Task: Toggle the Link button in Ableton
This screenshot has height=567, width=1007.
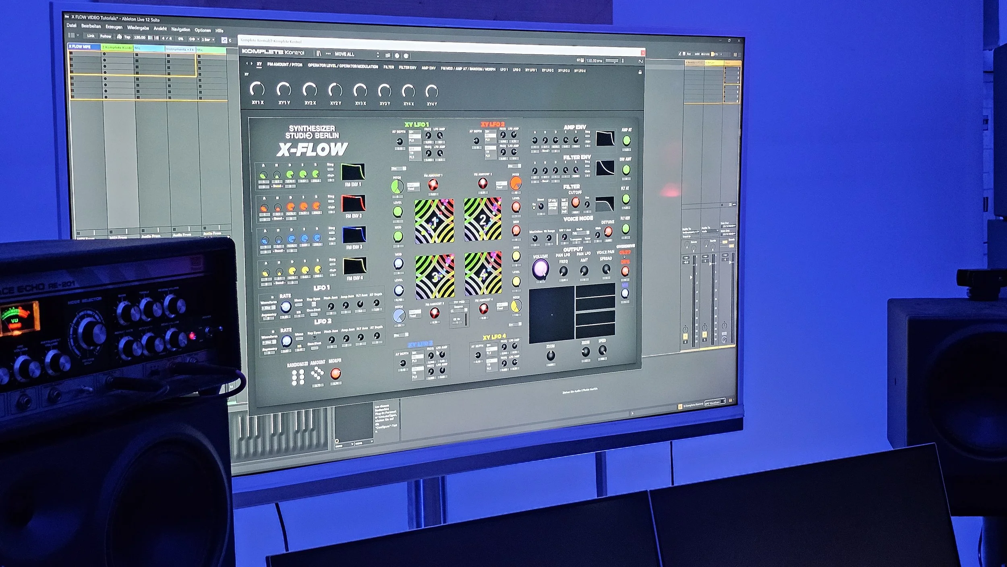Action: point(91,36)
